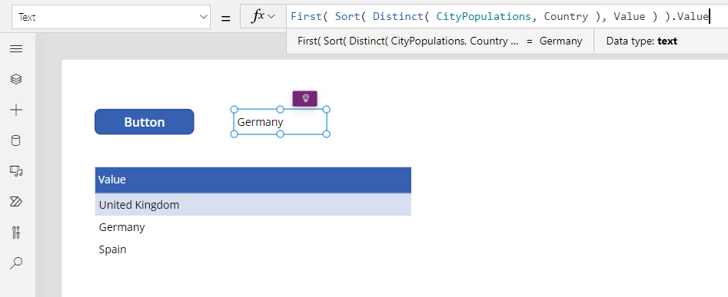The image size is (728, 297).
Task: Click the Insert plus icon
Action: [x=16, y=110]
